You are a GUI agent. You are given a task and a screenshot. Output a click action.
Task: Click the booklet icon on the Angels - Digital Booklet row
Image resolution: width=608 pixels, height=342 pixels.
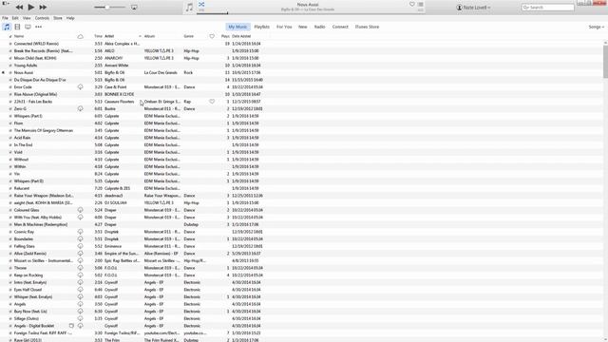click(71, 326)
